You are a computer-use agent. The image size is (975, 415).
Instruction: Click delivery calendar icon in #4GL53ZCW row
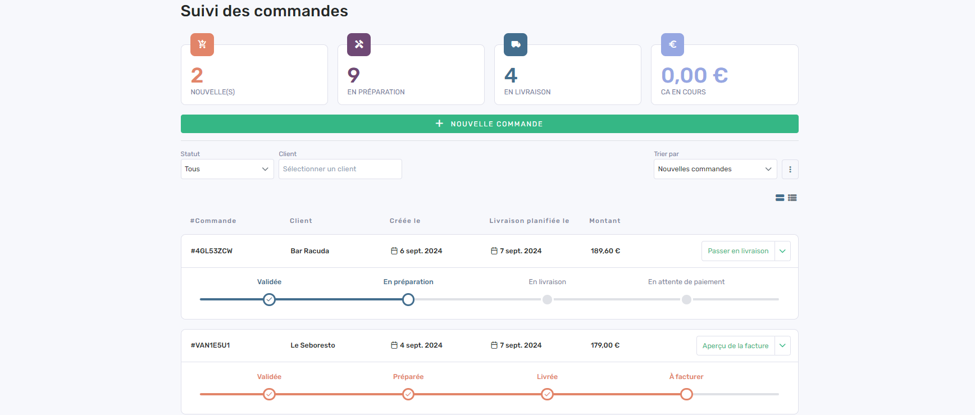click(494, 251)
